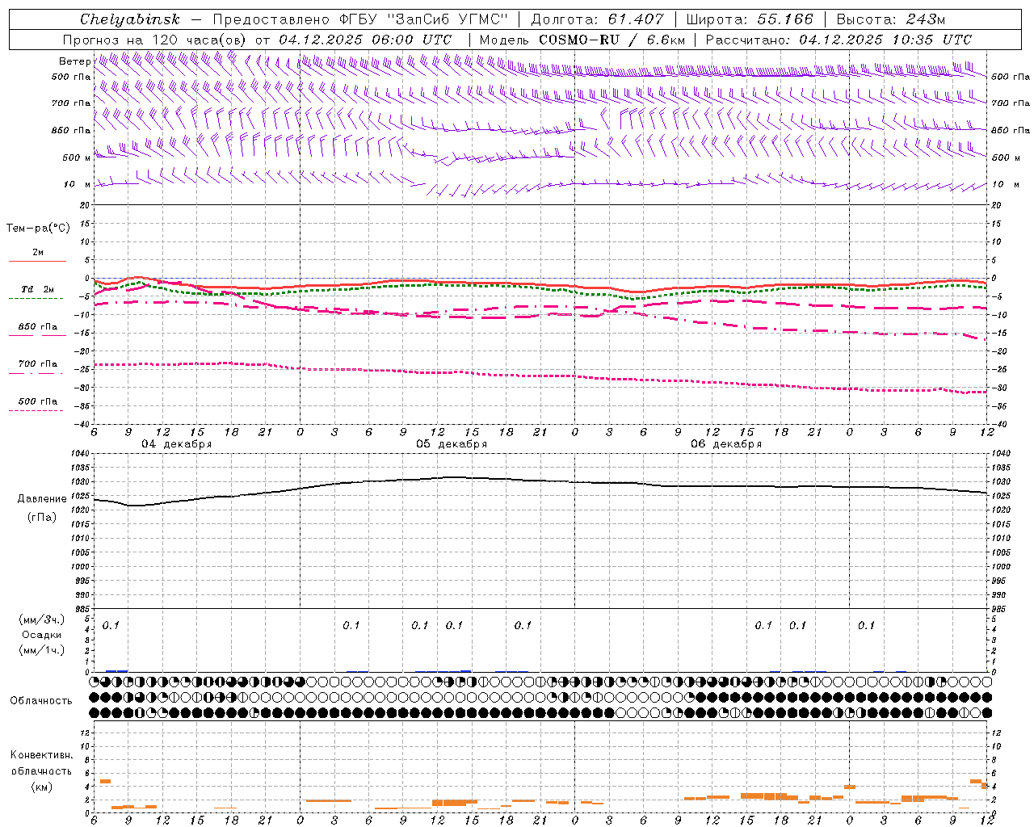Image resolution: width=1034 pixels, height=827 pixels.
Task: Click green dashed line sample under "Td 2м"
Action: click(37, 299)
